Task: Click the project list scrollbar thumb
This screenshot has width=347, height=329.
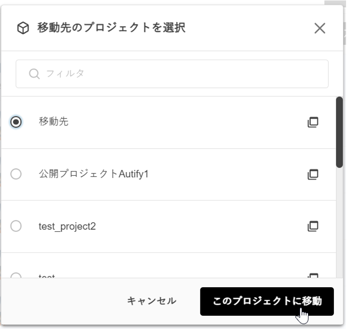Action: pos(339,132)
